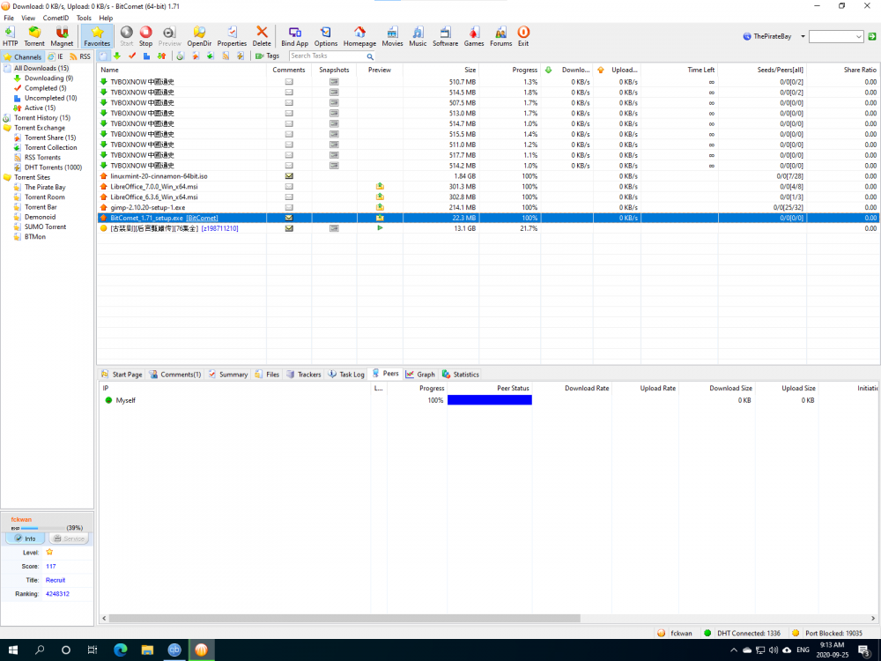This screenshot has width=881, height=661.
Task: Click the HTTP download toolbar icon
Action: coord(10,36)
